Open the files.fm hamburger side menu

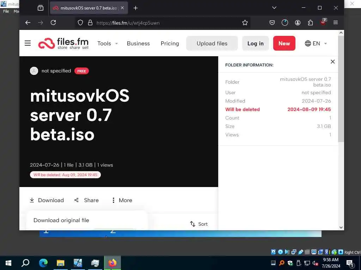click(27, 43)
